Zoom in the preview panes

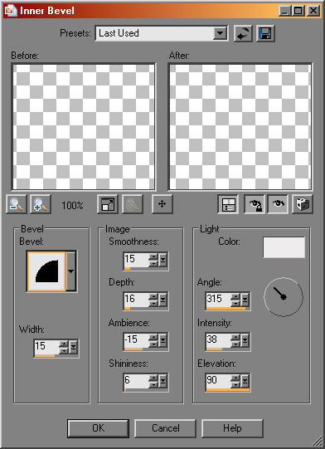[41, 204]
